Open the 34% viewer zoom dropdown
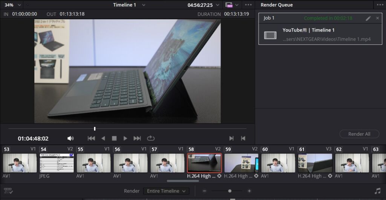Image resolution: width=386 pixels, height=200 pixels. tap(20, 5)
